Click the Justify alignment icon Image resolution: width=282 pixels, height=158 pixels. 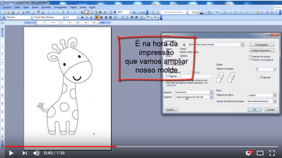[110, 17]
